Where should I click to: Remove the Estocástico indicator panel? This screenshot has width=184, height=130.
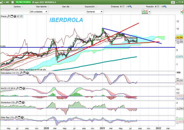point(27,73)
